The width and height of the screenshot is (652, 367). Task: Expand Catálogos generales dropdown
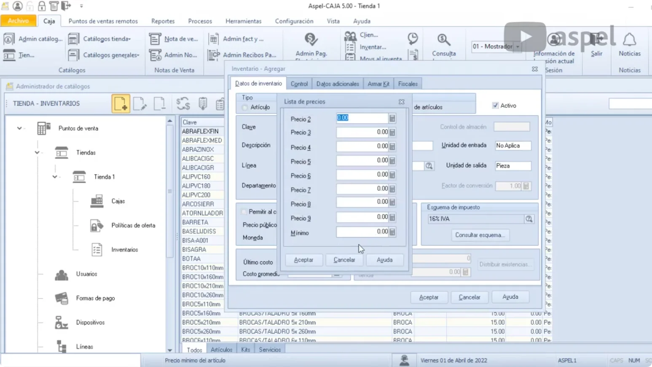[x=111, y=55]
